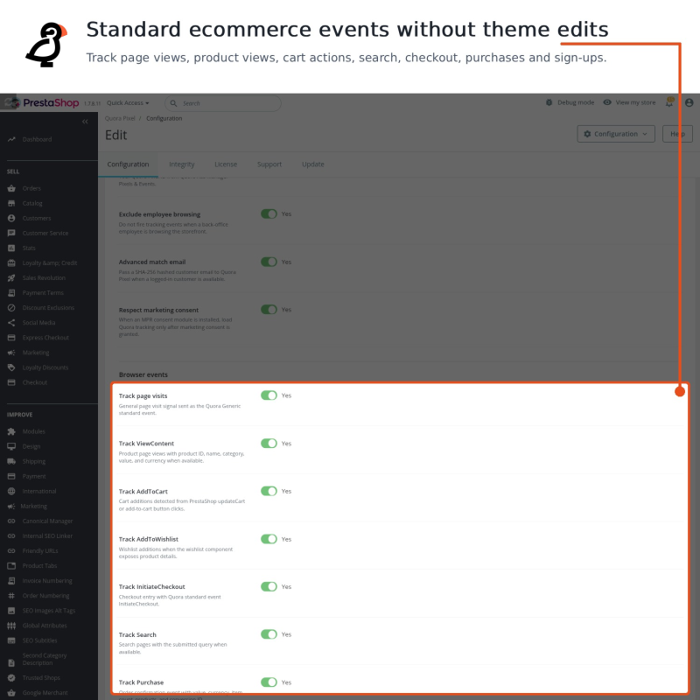The image size is (700, 700).
Task: Open Modules puzzle icon
Action: click(x=11, y=431)
